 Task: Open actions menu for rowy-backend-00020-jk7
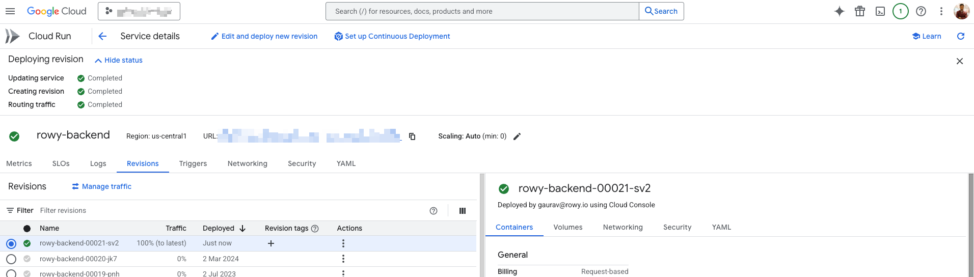point(343,259)
